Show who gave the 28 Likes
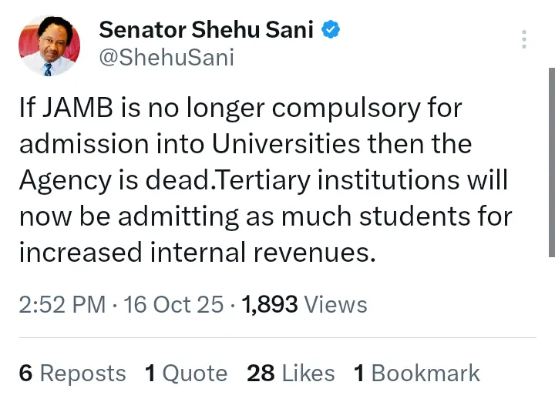The height and width of the screenshot is (402, 555). click(291, 374)
